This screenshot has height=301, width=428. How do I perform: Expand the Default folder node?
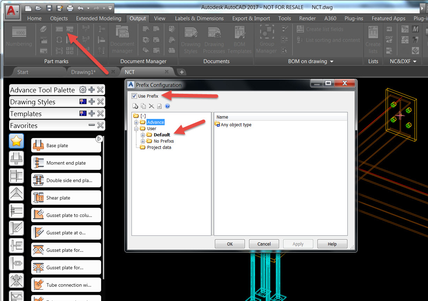[143, 135]
